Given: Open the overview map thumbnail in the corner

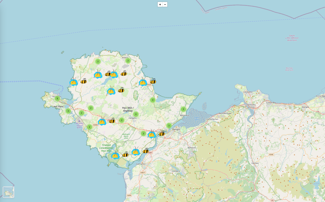Looking at the screenshot, I should (x=8, y=192).
